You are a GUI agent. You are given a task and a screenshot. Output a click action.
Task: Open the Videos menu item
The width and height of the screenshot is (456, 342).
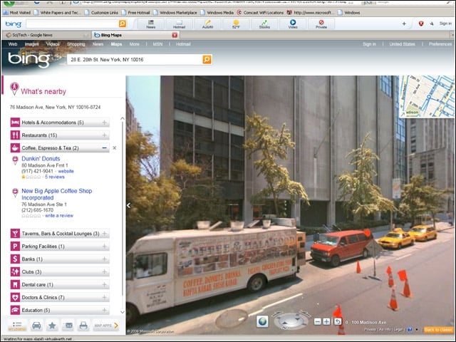[x=53, y=44]
